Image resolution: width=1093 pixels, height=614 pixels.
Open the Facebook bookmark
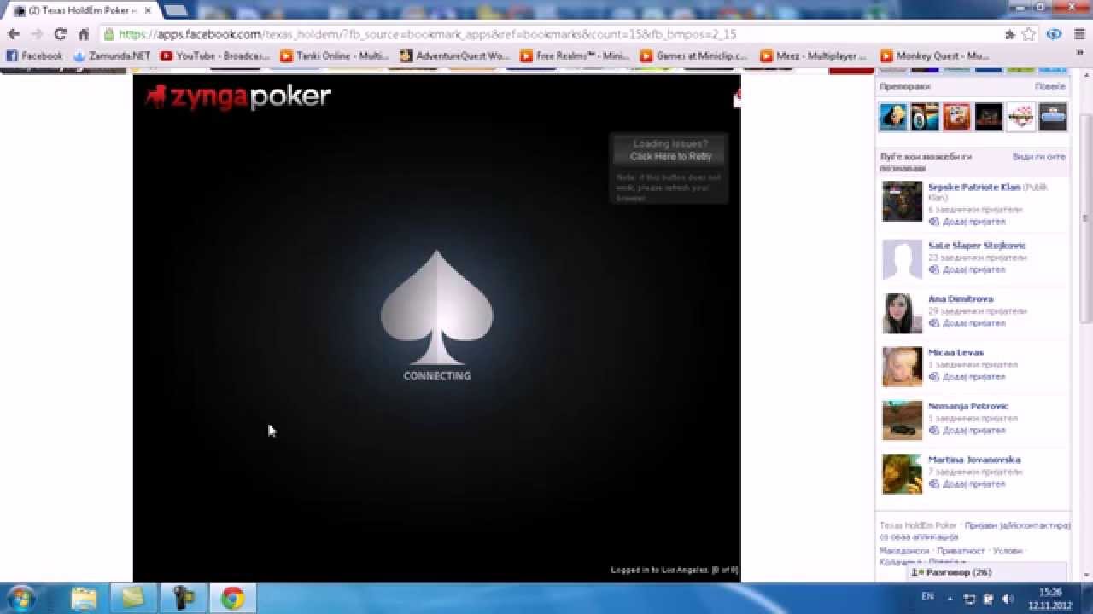click(34, 55)
